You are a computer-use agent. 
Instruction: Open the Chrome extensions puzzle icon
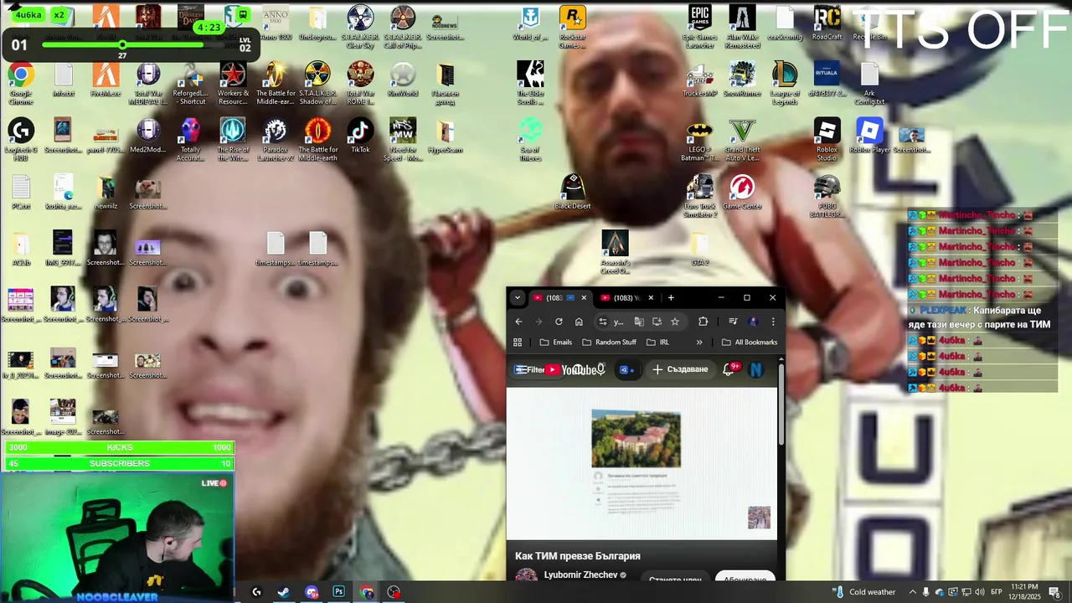[703, 322]
